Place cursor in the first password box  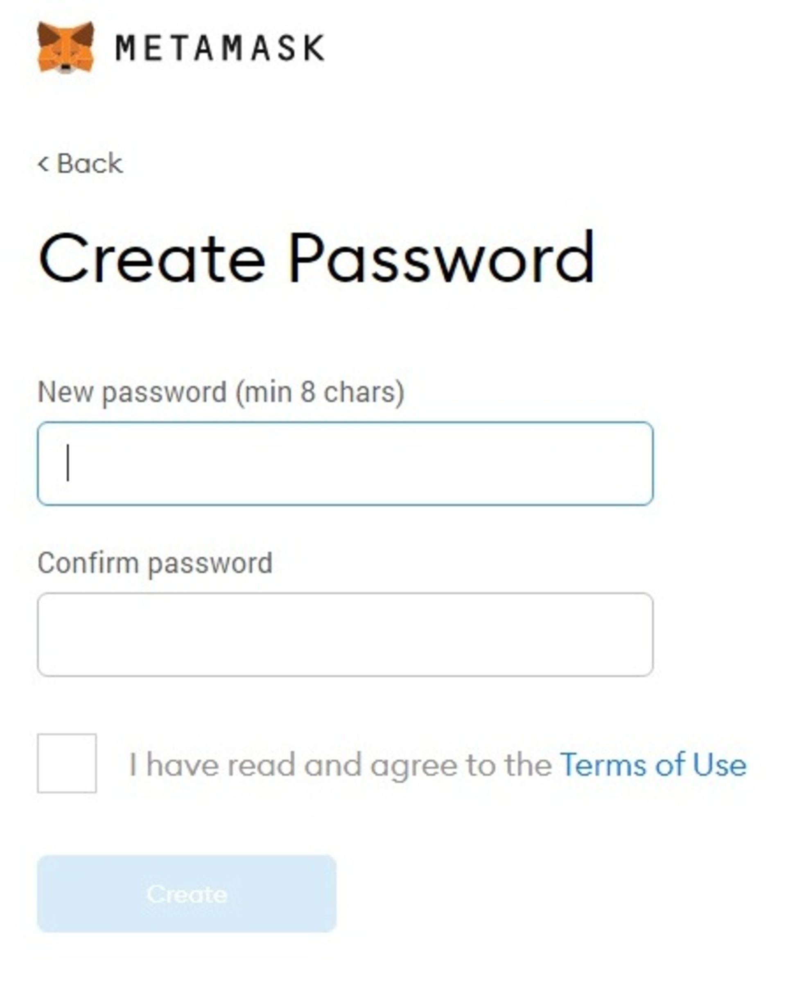345,463
